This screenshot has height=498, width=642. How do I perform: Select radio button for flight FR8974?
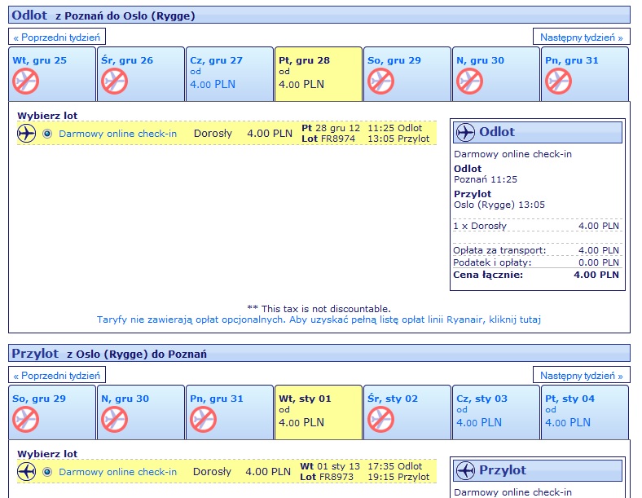click(x=47, y=134)
